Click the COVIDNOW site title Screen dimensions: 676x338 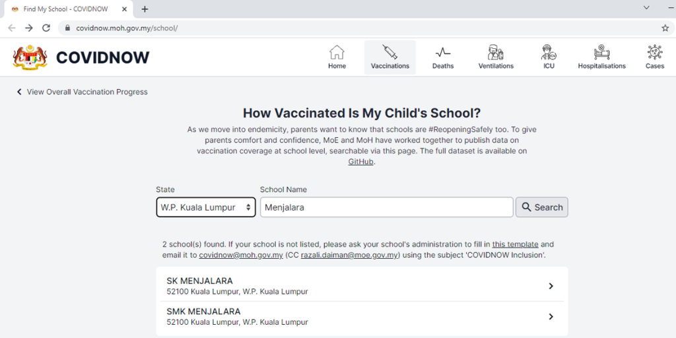coord(102,57)
